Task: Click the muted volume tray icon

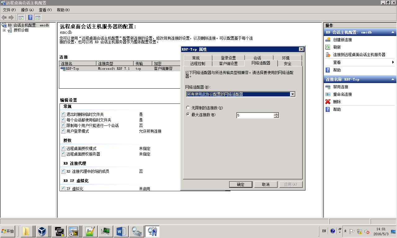Action: [367, 231]
